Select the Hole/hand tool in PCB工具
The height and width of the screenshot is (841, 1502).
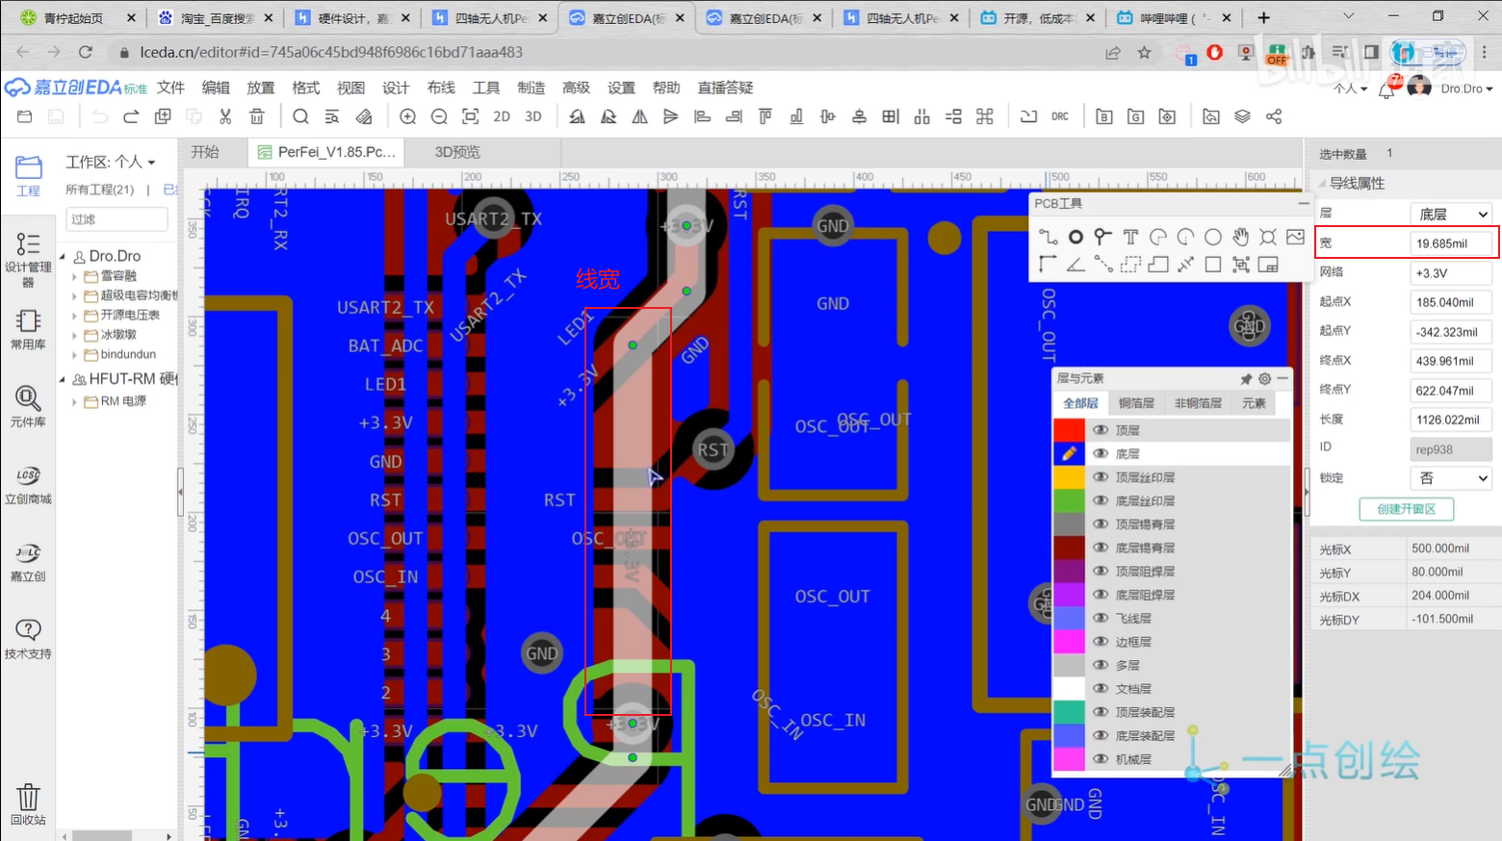pyautogui.click(x=1241, y=237)
